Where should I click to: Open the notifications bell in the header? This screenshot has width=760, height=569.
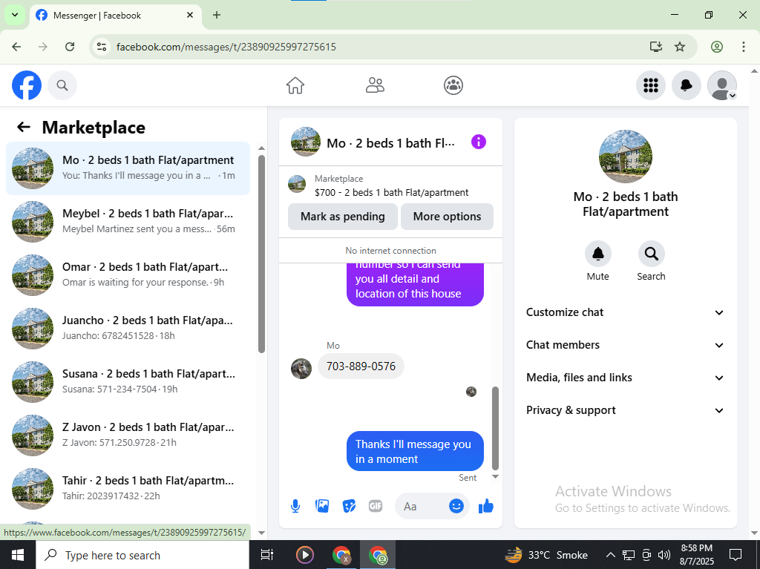[x=687, y=85]
